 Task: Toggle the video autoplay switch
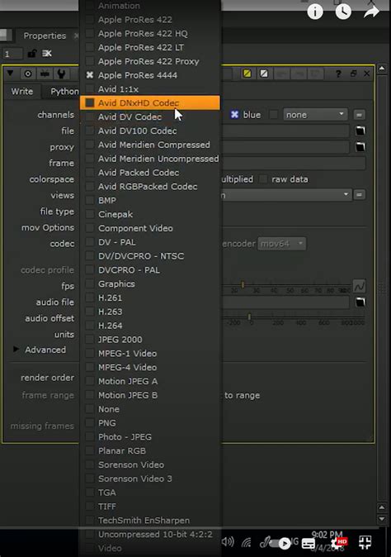[280, 543]
